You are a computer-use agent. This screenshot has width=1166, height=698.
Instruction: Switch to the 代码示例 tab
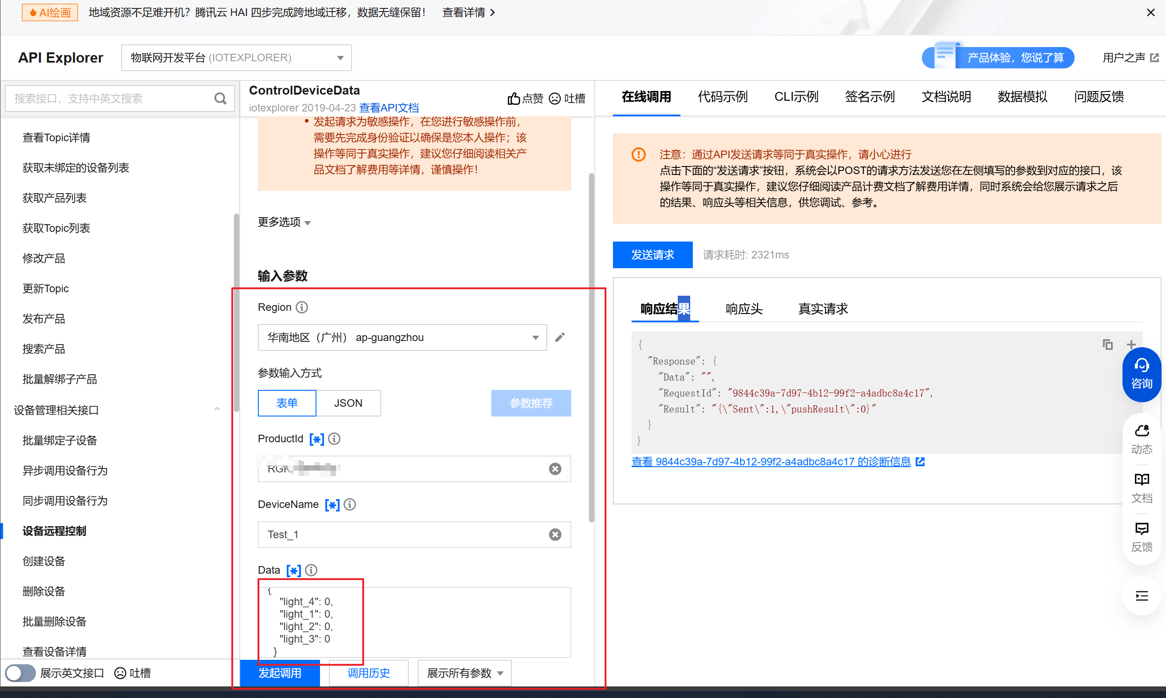coord(722,97)
